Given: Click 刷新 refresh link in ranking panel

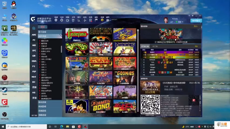Looking at the screenshot, I should pyautogui.click(x=196, y=46).
